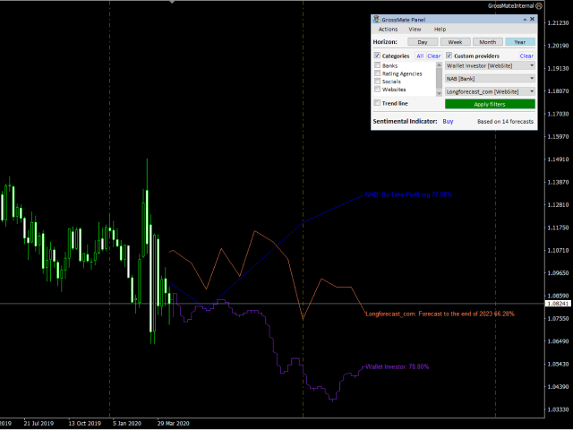Check the Rating Agencies category

click(378, 73)
